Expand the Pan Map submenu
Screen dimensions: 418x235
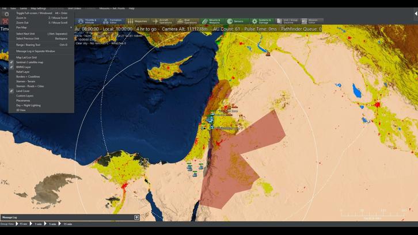tap(41, 28)
